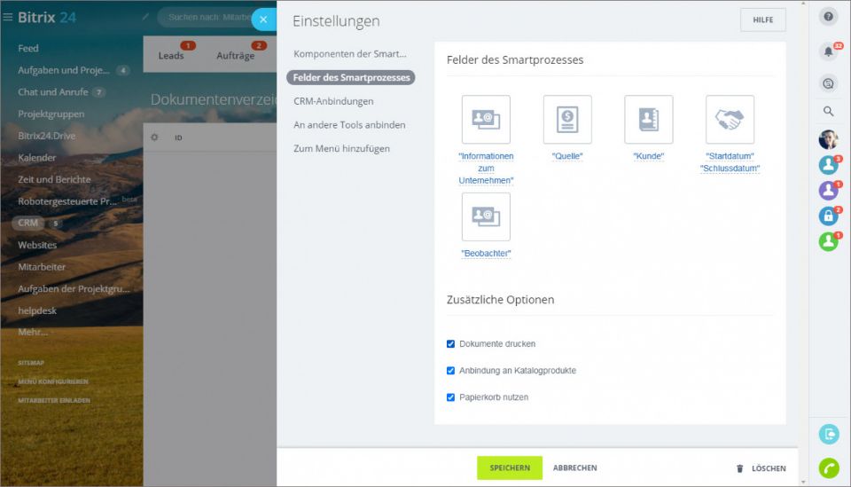Click the green "Speichern" button
This screenshot has height=487, width=851.
click(510, 468)
